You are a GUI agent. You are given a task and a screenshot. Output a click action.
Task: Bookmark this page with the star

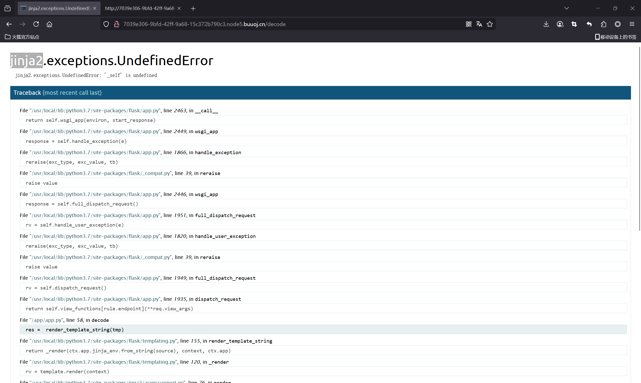(490, 24)
